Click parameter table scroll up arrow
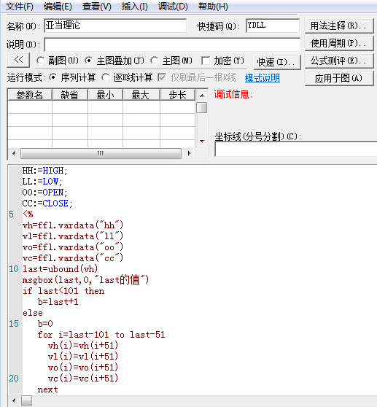The width and height of the screenshot is (377, 407). [x=202, y=96]
